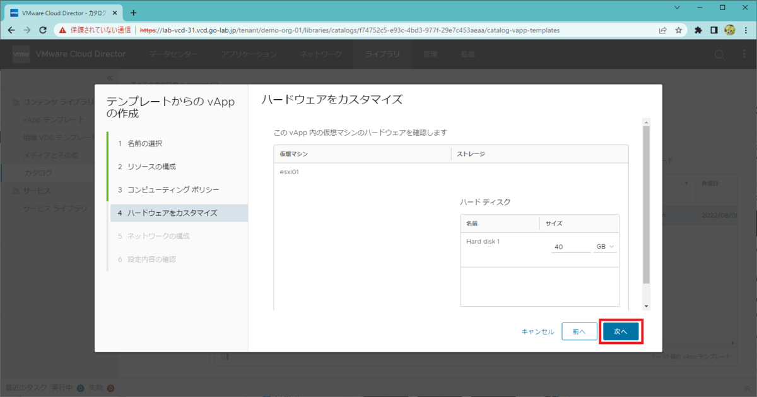Click the search magnifier in Cloud Director header
The width and height of the screenshot is (757, 397).
(720, 55)
